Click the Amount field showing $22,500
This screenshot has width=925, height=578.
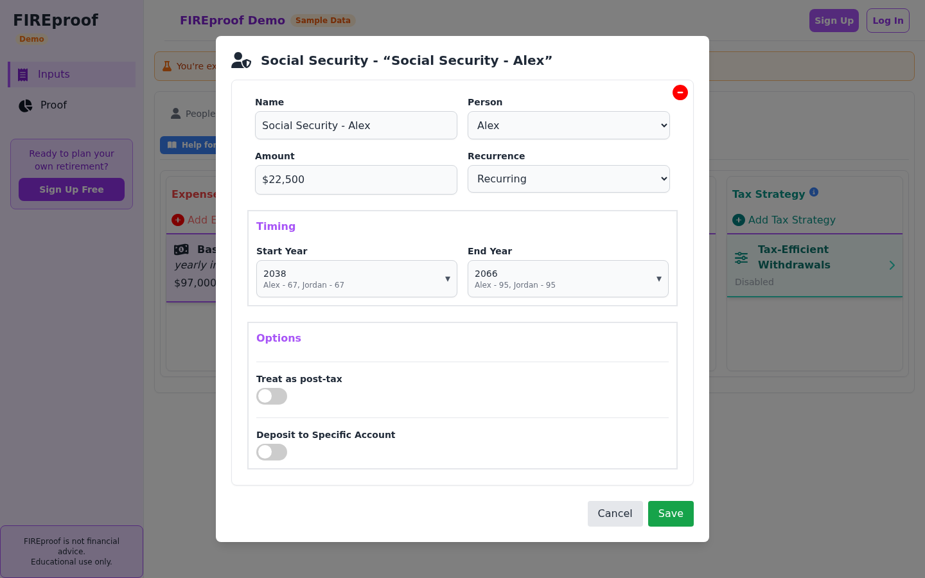(356, 180)
